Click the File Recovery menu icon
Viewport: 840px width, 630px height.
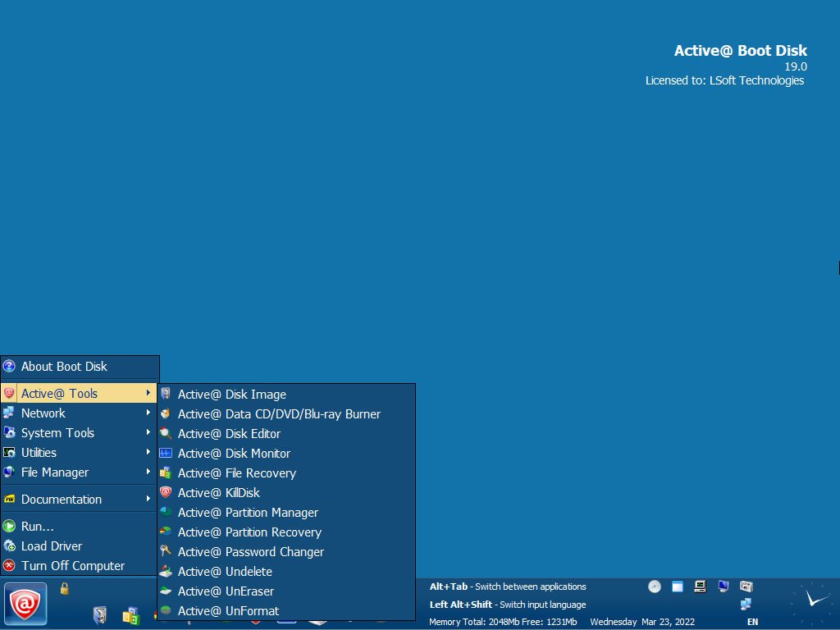click(x=166, y=472)
